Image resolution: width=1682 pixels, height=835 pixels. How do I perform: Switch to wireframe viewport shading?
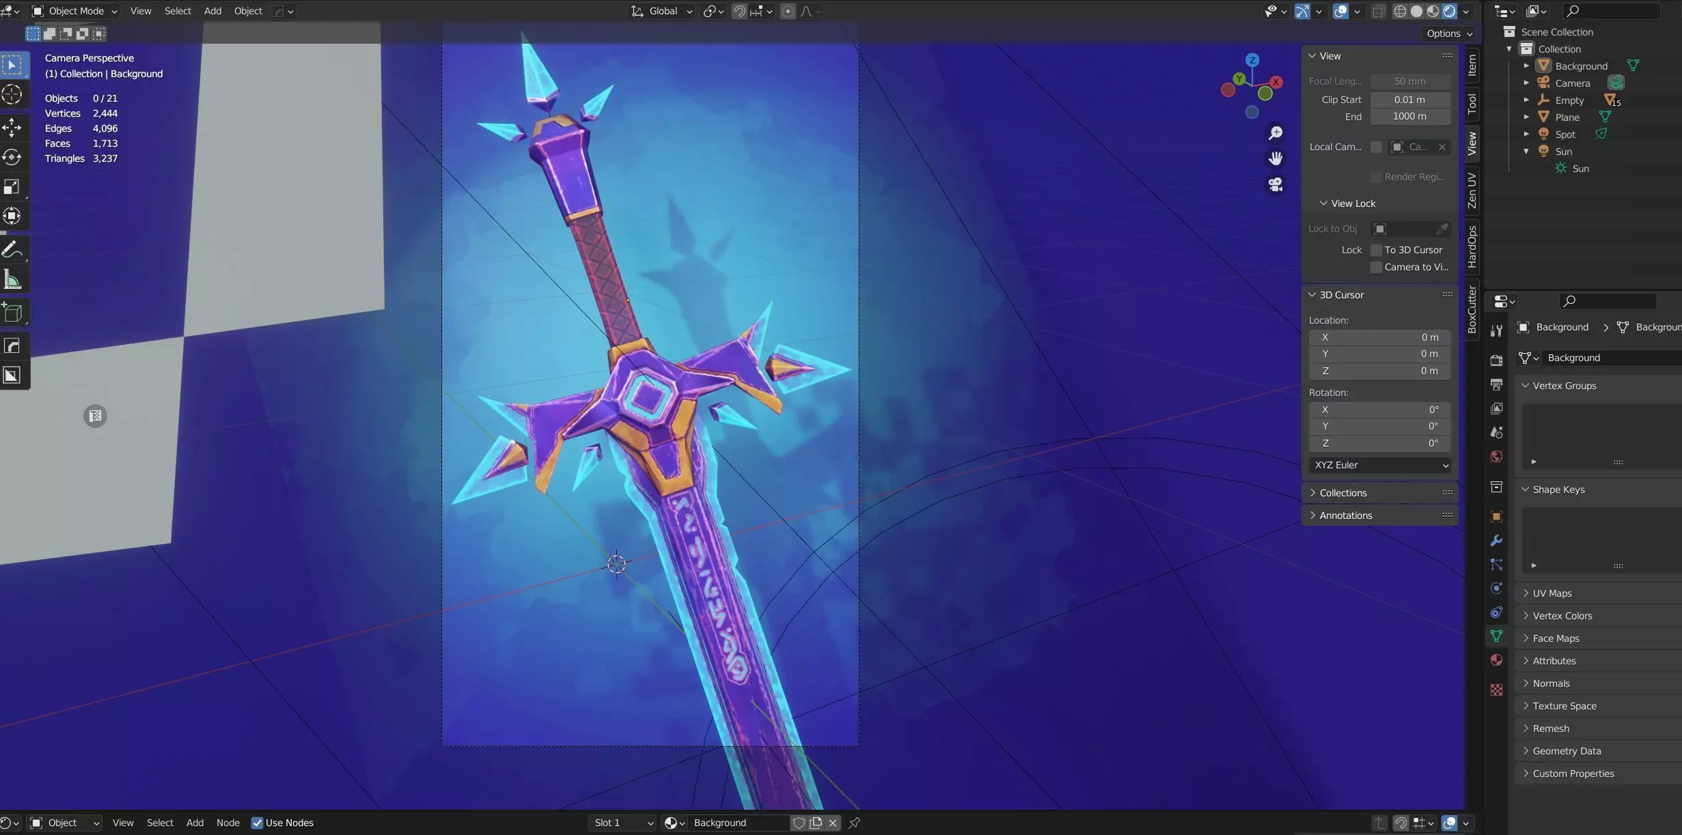1400,11
